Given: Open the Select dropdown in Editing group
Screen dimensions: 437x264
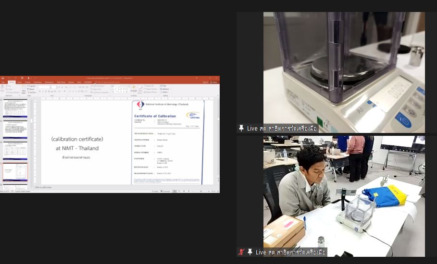Looking at the screenshot, I should 165,92.
